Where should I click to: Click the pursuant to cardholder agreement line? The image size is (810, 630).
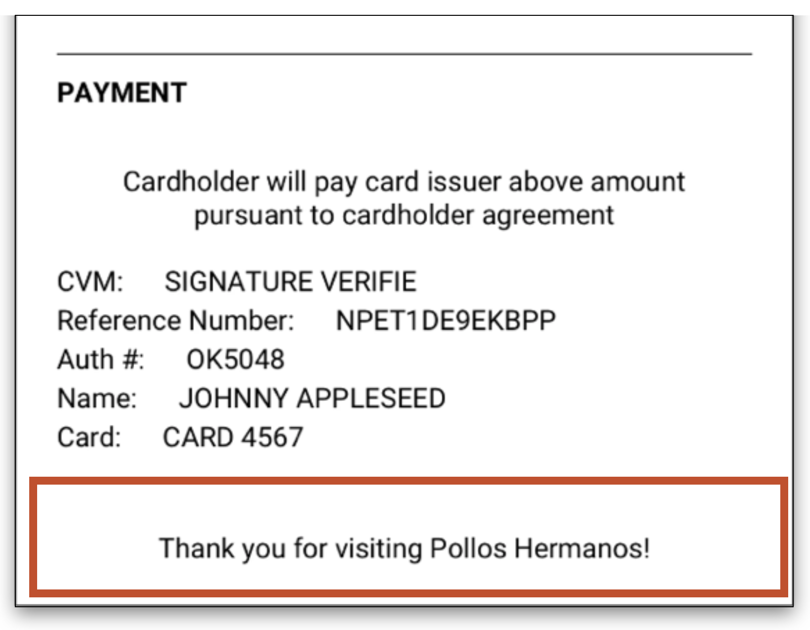coord(404,216)
